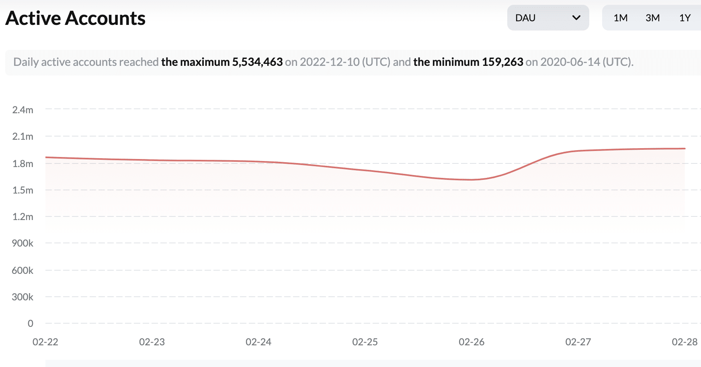Click the maximum value 5,534,463
The height and width of the screenshot is (367, 701).
point(257,62)
